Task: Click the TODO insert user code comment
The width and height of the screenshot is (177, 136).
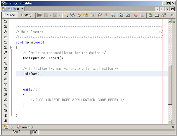Action: click(x=77, y=100)
